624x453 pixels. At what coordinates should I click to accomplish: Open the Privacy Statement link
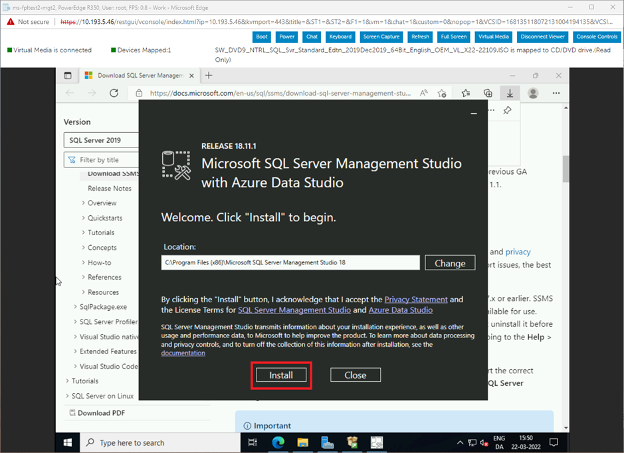tap(416, 300)
